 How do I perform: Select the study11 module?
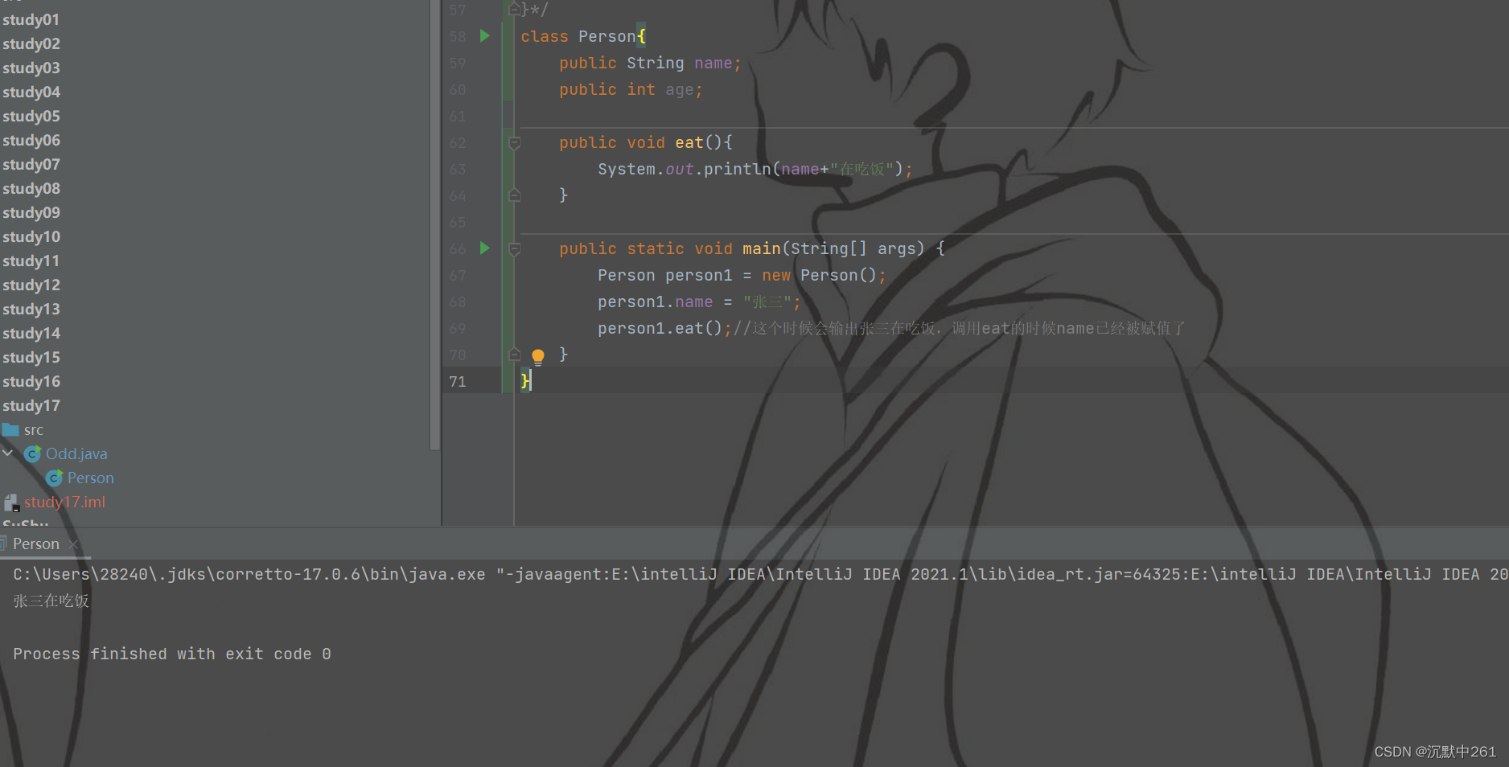tap(31, 260)
